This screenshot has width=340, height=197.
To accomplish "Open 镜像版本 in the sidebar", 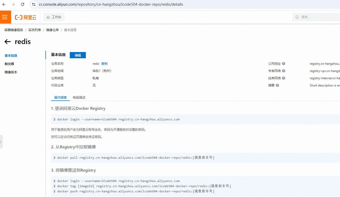I will coord(11,72).
